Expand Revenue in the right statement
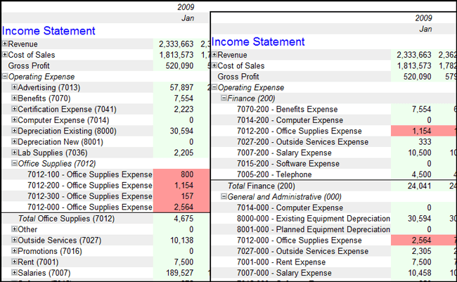 [x=214, y=55]
